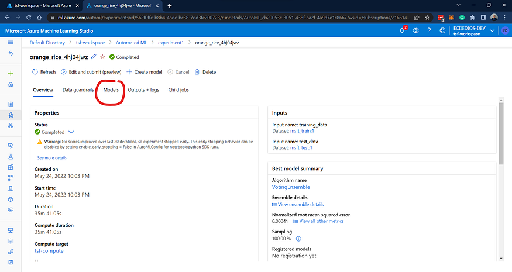Click the green plus New icon in sidebar

11,74
